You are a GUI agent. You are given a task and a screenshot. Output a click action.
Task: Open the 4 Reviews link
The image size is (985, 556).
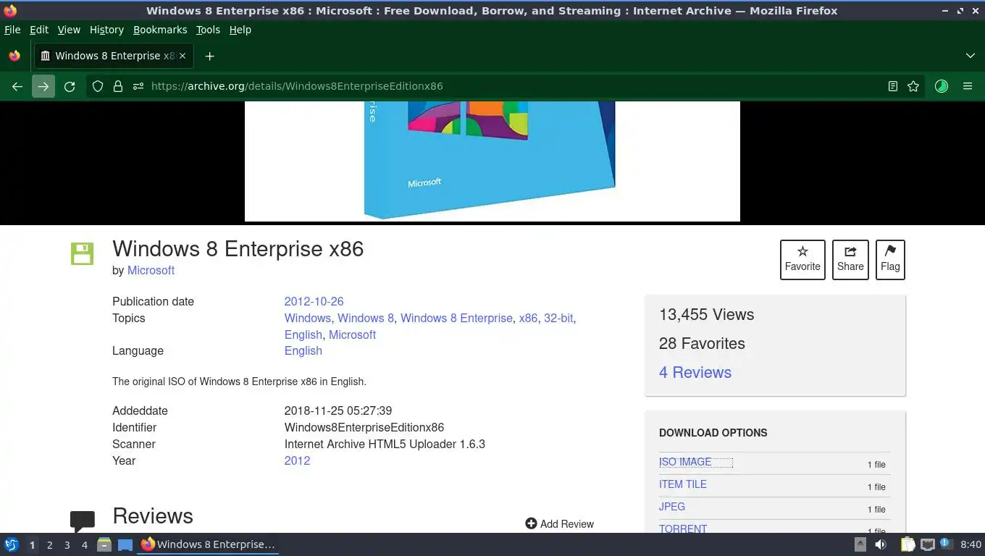coord(695,372)
